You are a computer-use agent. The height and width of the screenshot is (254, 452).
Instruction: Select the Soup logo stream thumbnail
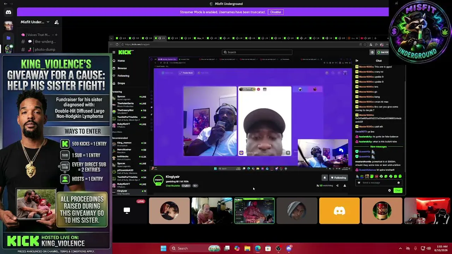(x=382, y=211)
